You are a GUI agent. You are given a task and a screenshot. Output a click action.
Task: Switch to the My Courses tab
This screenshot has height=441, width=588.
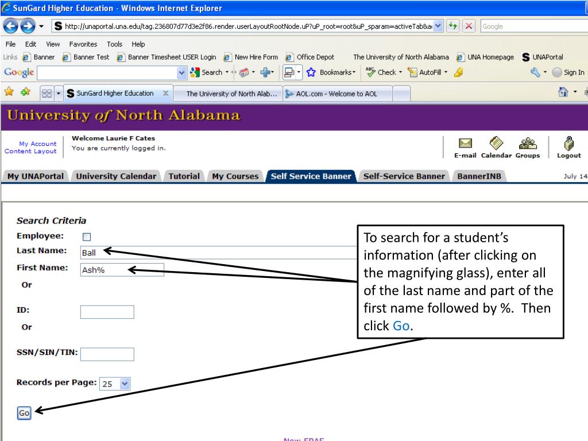click(235, 176)
